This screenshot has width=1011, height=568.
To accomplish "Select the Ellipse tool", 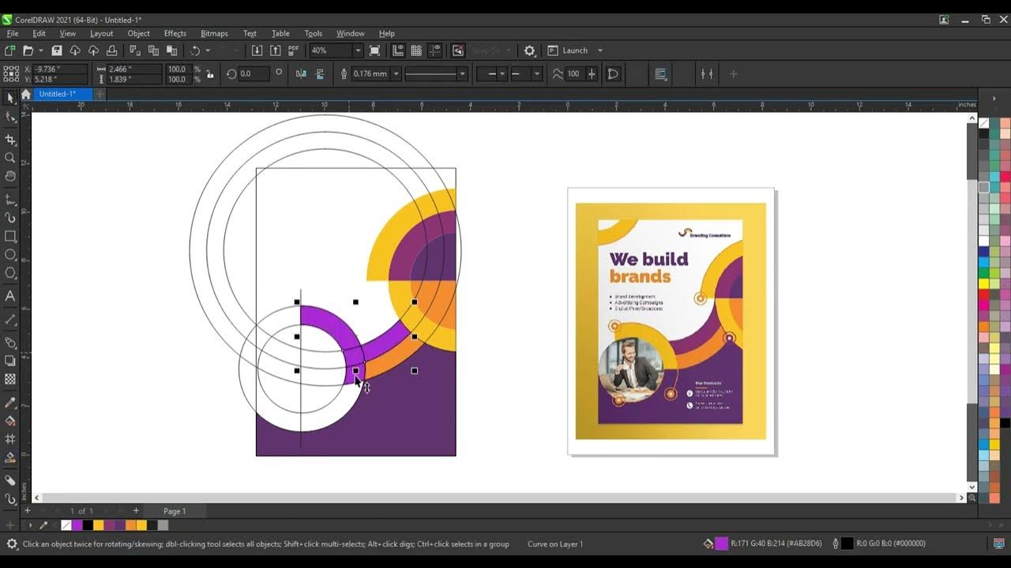I will pos(10,254).
